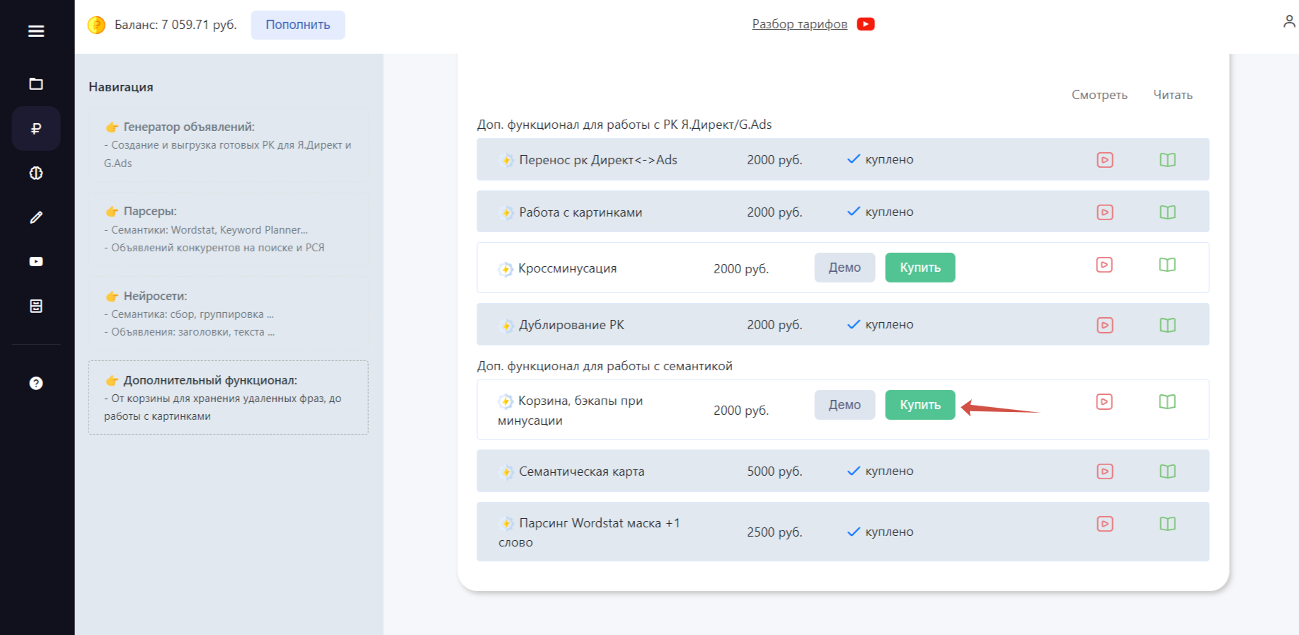Go to Парсеры navigation section
Screen dimensions: 1299x635
[228, 229]
